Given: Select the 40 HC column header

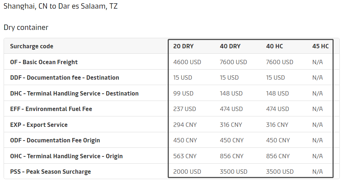Looking at the screenshot, I should [274, 46].
